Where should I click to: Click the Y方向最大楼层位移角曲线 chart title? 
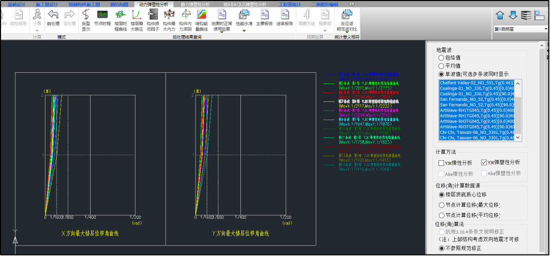tap(240, 234)
